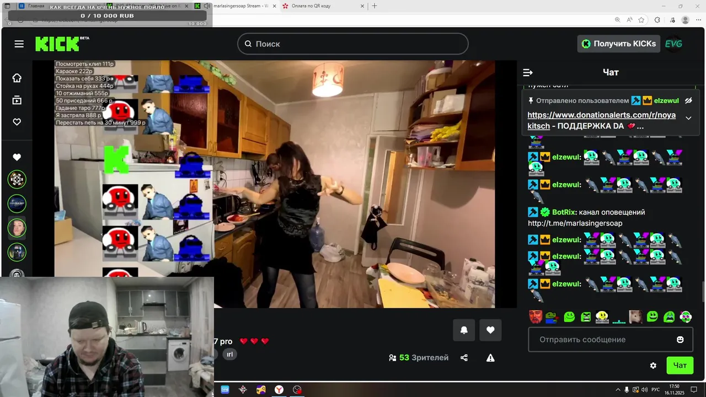Image resolution: width=706 pixels, height=397 pixels.
Task: Insert the Pepe frog with rose emote
Action: 552,316
